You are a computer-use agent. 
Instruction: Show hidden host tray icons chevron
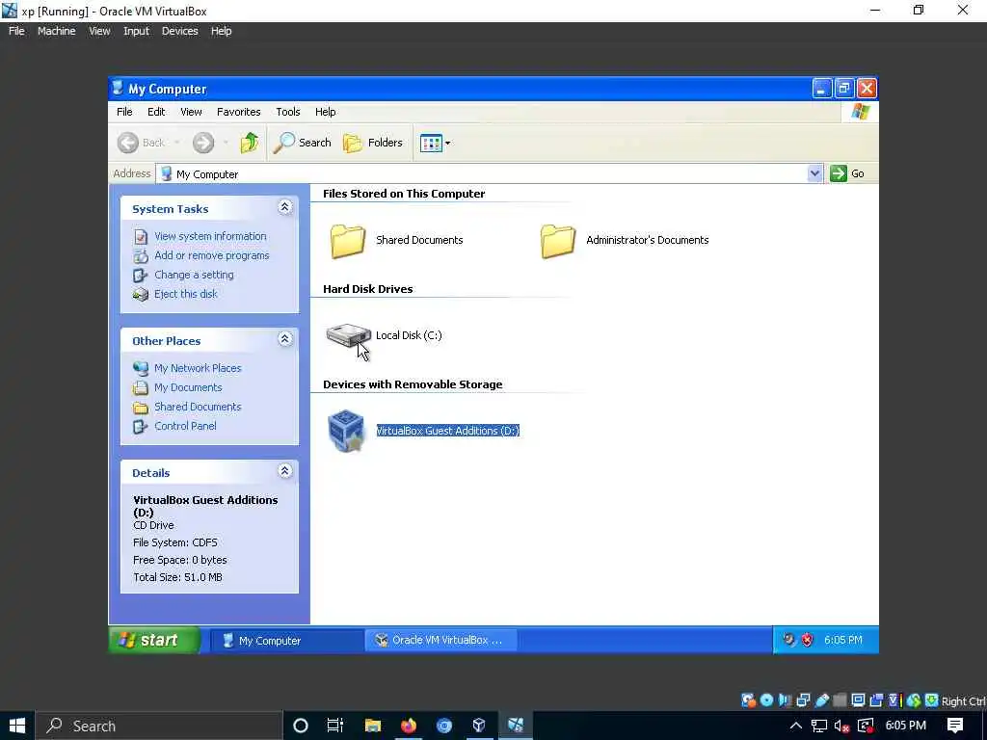(795, 726)
